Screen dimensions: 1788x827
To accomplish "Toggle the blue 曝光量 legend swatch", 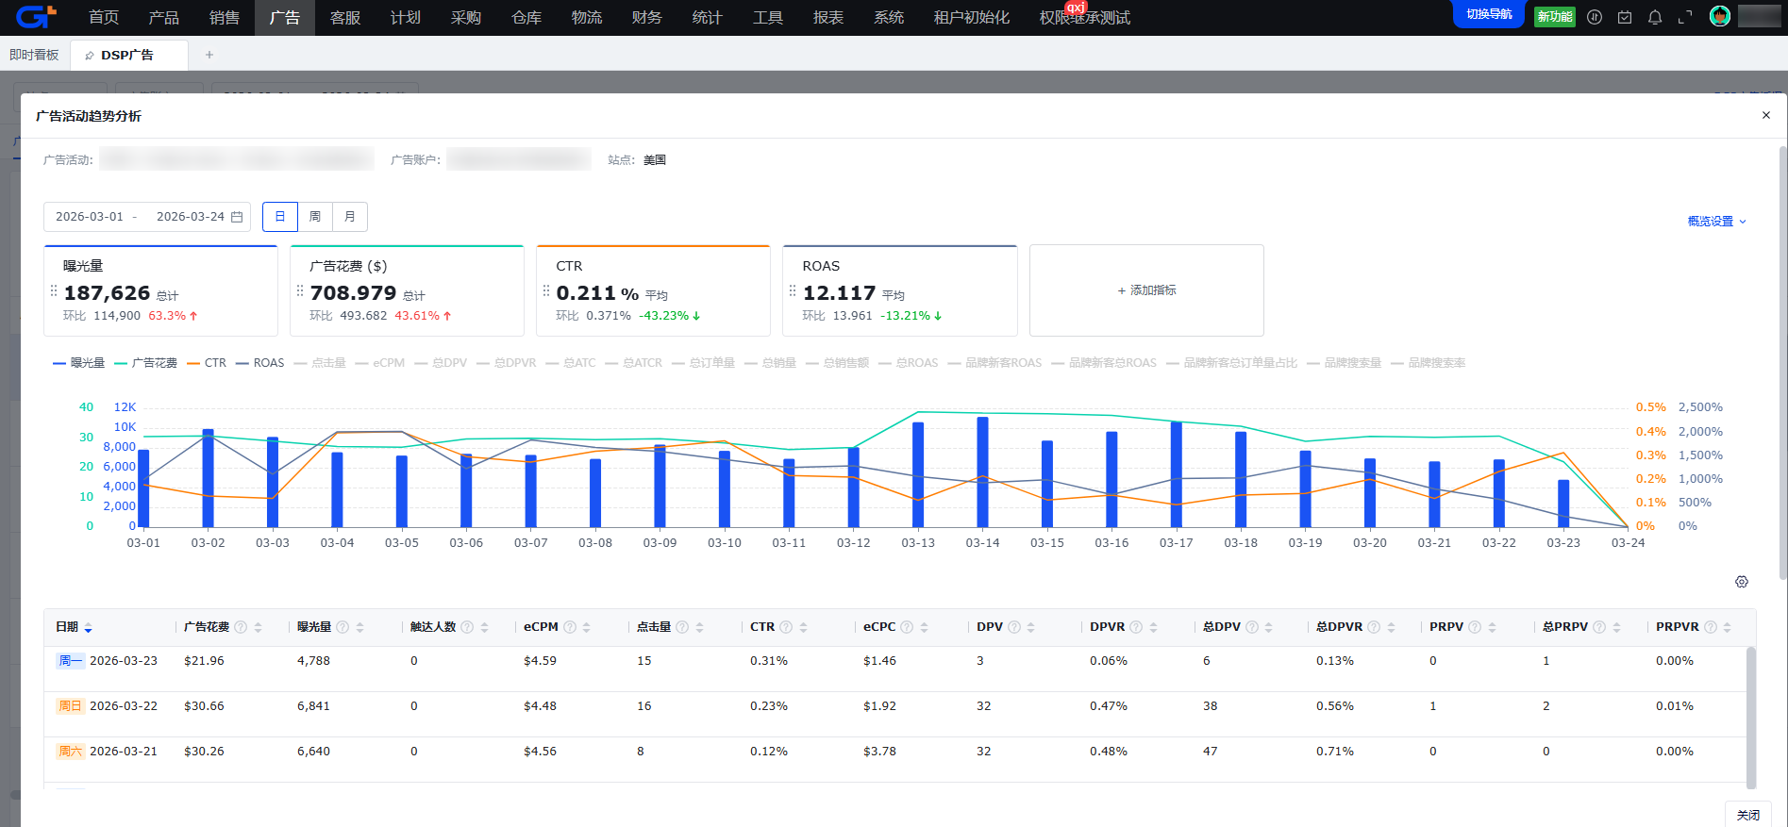I will 59,363.
